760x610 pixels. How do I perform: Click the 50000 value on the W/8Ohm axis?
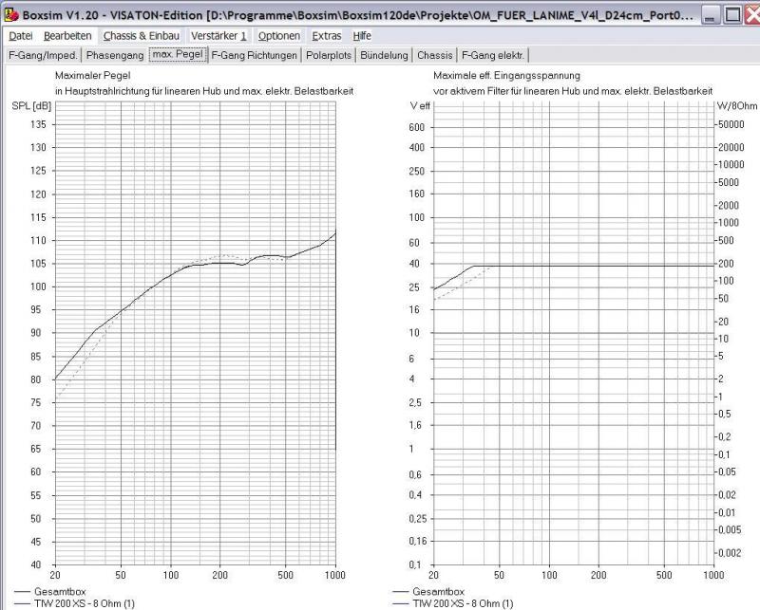pos(731,124)
